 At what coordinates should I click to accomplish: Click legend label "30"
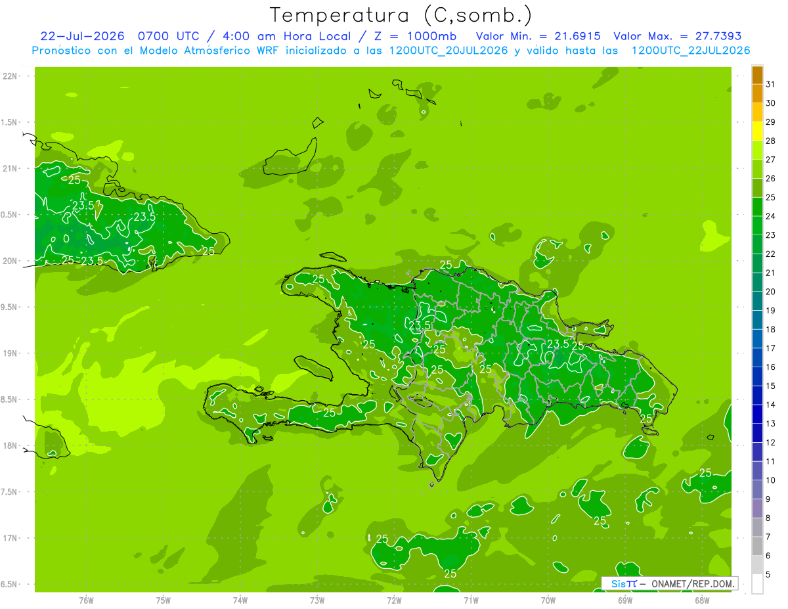771,103
